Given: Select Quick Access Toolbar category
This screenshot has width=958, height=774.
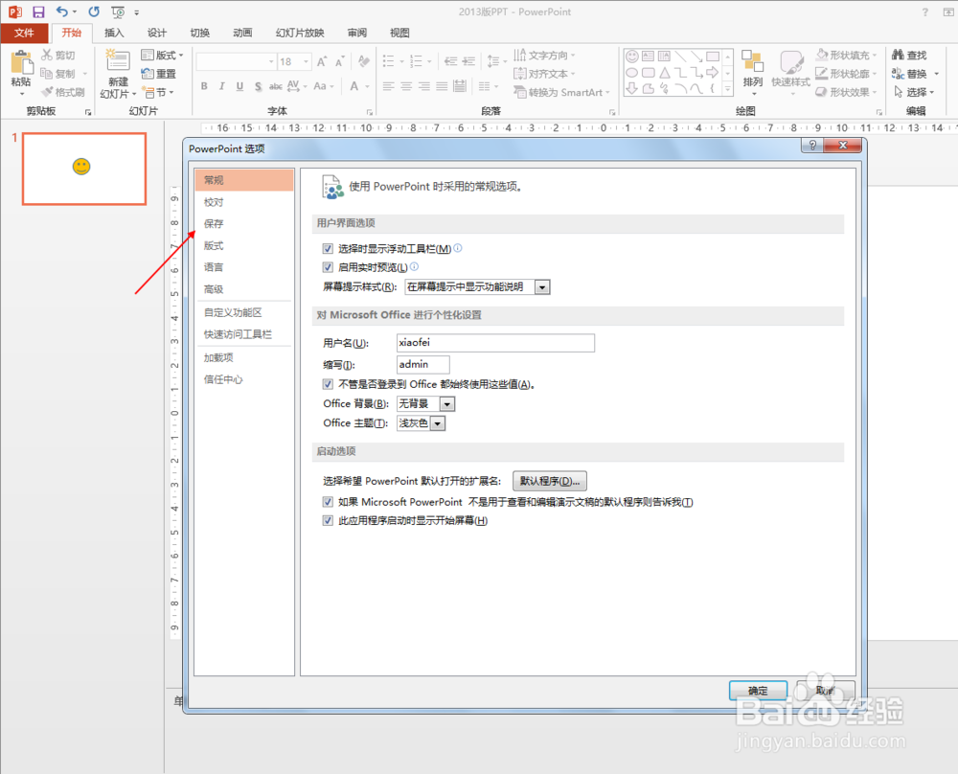Looking at the screenshot, I should (243, 334).
